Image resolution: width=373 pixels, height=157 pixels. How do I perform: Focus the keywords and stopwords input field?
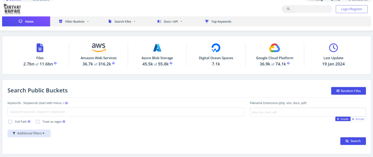pyautogui.click(x=126, y=112)
